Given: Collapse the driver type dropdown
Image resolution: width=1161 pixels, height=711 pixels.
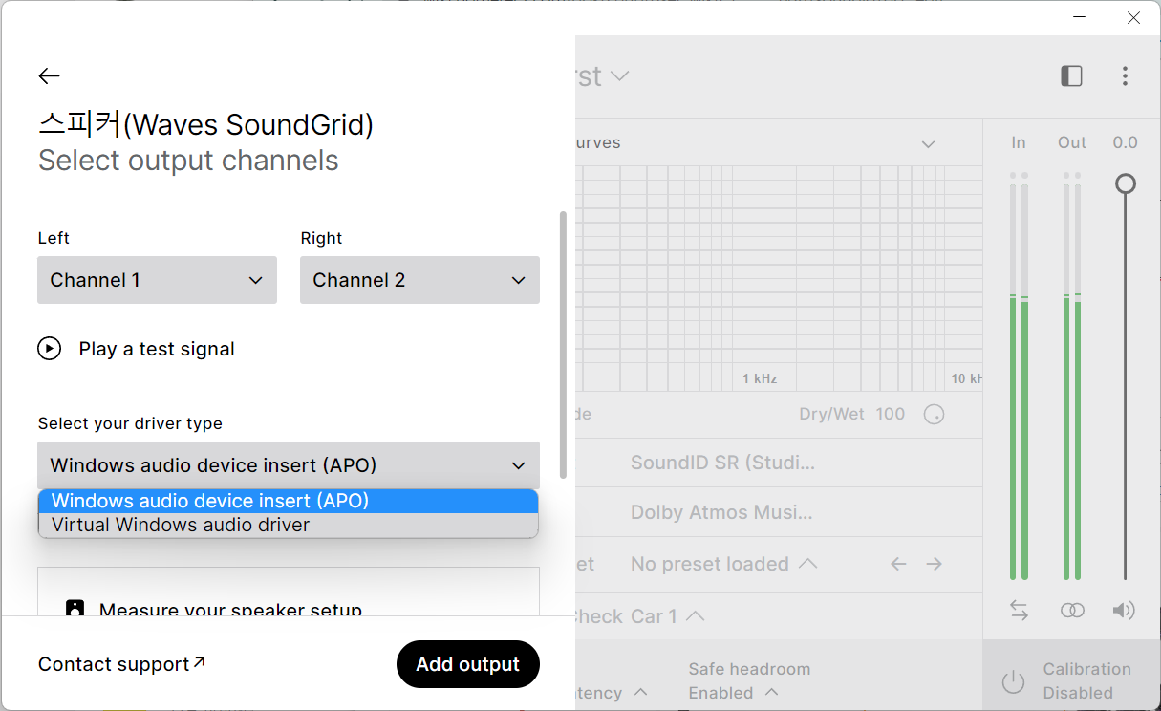Looking at the screenshot, I should [x=288, y=465].
